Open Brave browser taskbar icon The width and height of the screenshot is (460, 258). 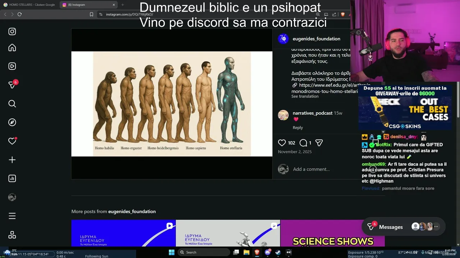pos(257,252)
